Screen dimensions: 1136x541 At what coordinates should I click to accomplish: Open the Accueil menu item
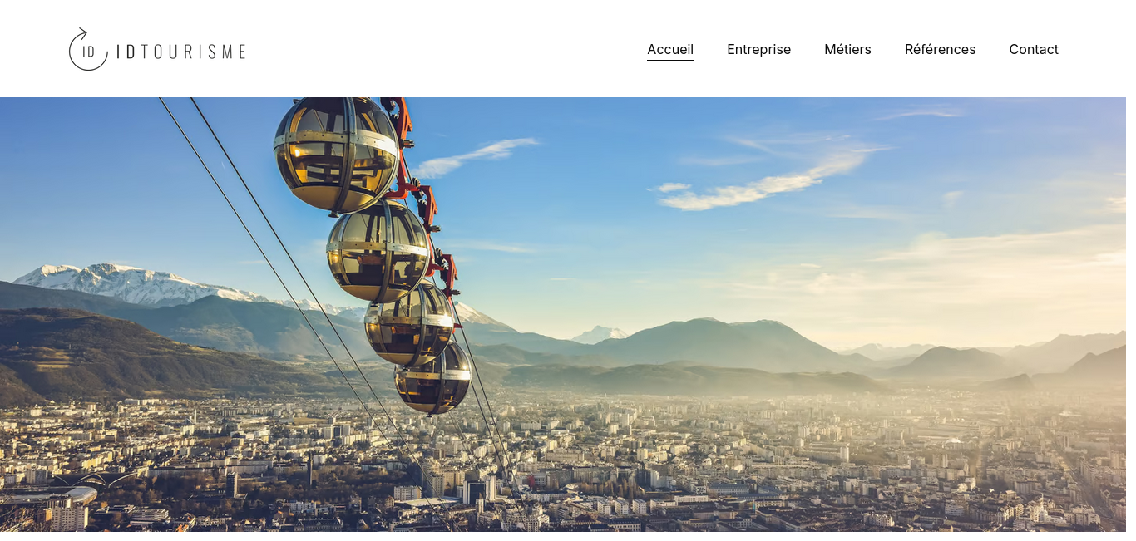670,49
